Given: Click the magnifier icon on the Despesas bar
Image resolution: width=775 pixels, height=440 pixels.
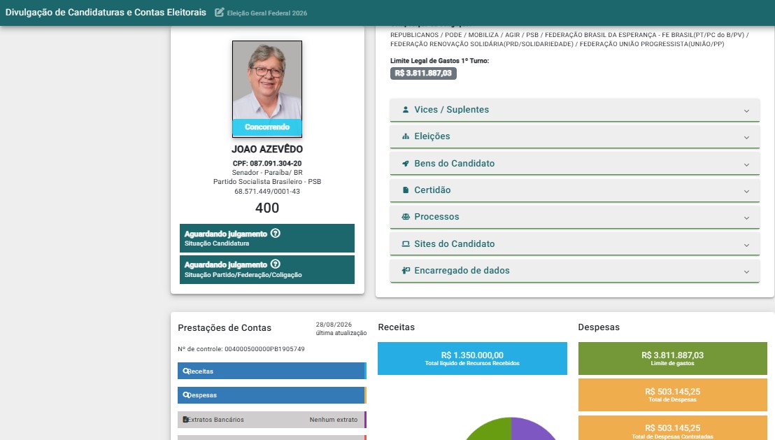Looking at the screenshot, I should tap(185, 395).
